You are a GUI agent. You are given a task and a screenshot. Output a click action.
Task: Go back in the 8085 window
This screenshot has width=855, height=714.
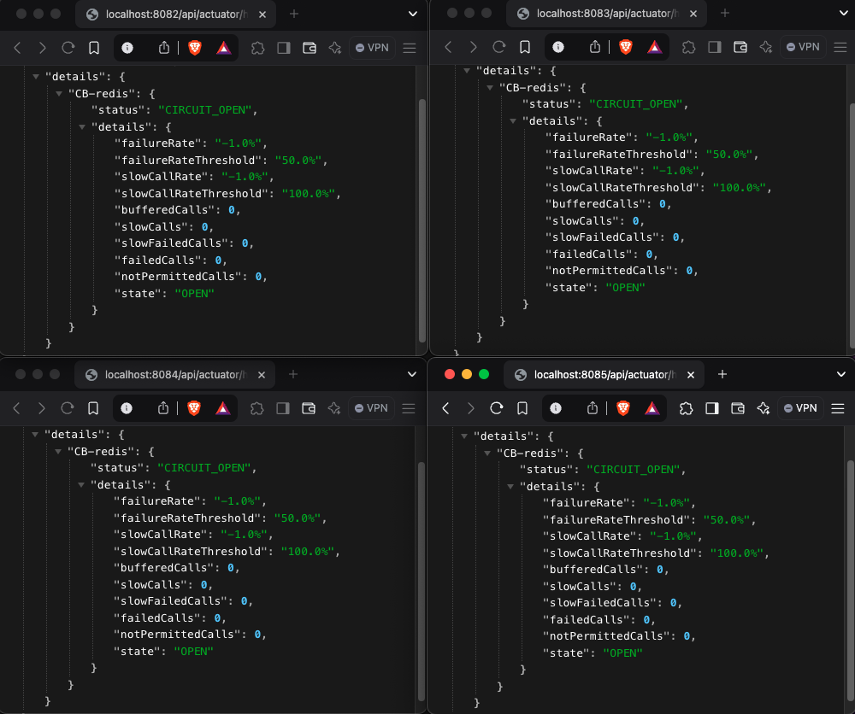(x=445, y=408)
